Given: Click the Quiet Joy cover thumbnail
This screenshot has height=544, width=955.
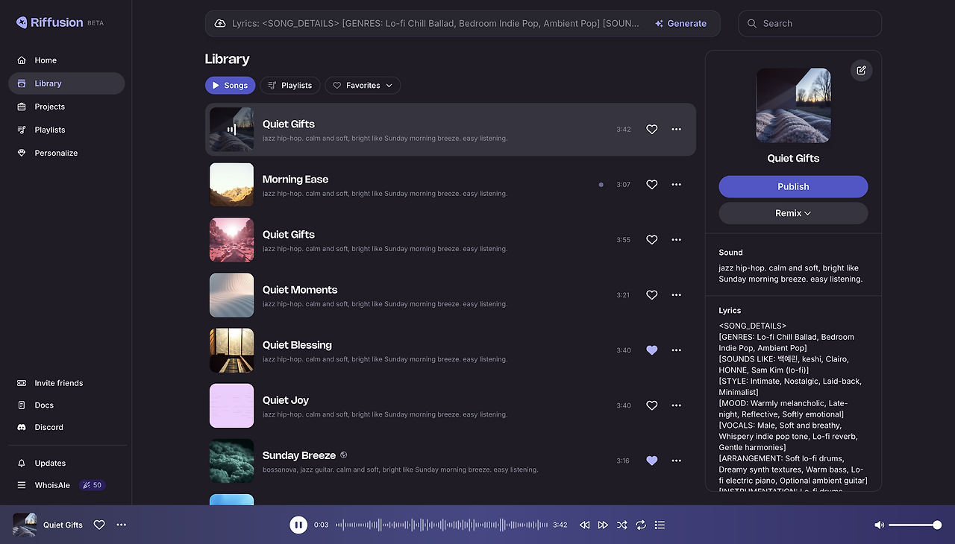Looking at the screenshot, I should pos(231,405).
